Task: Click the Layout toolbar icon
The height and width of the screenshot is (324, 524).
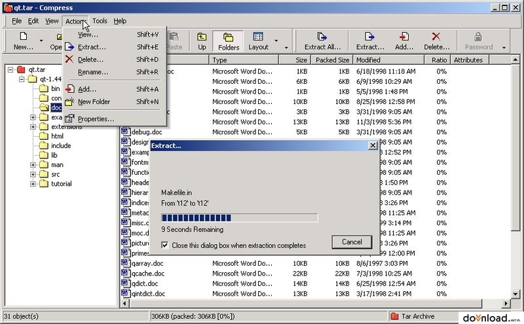Action: pyautogui.click(x=258, y=36)
